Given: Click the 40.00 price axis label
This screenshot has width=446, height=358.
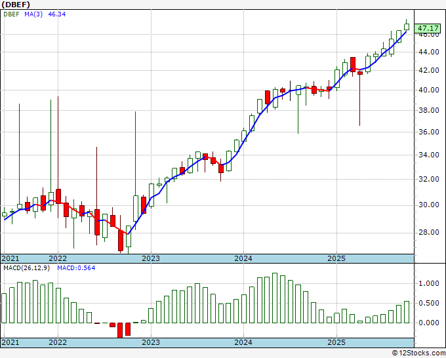Looking at the screenshot, I should [429, 90].
